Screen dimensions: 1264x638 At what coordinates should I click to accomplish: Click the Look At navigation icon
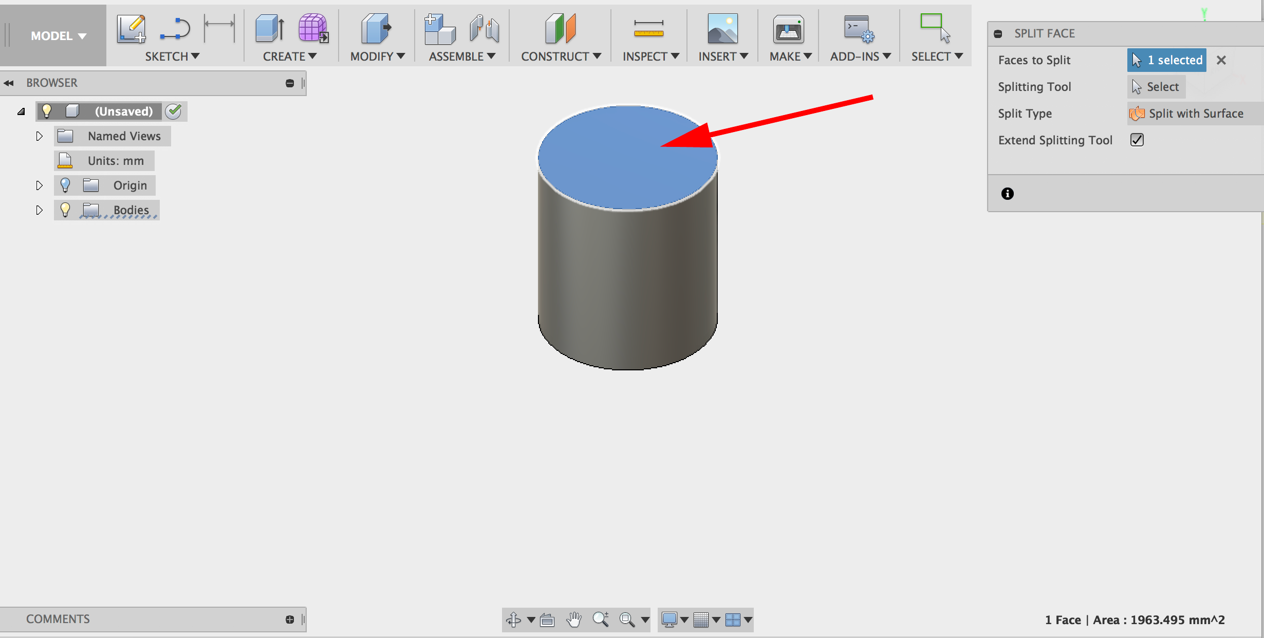(x=547, y=620)
